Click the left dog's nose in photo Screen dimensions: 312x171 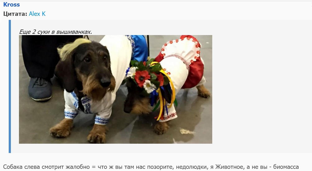105,82
